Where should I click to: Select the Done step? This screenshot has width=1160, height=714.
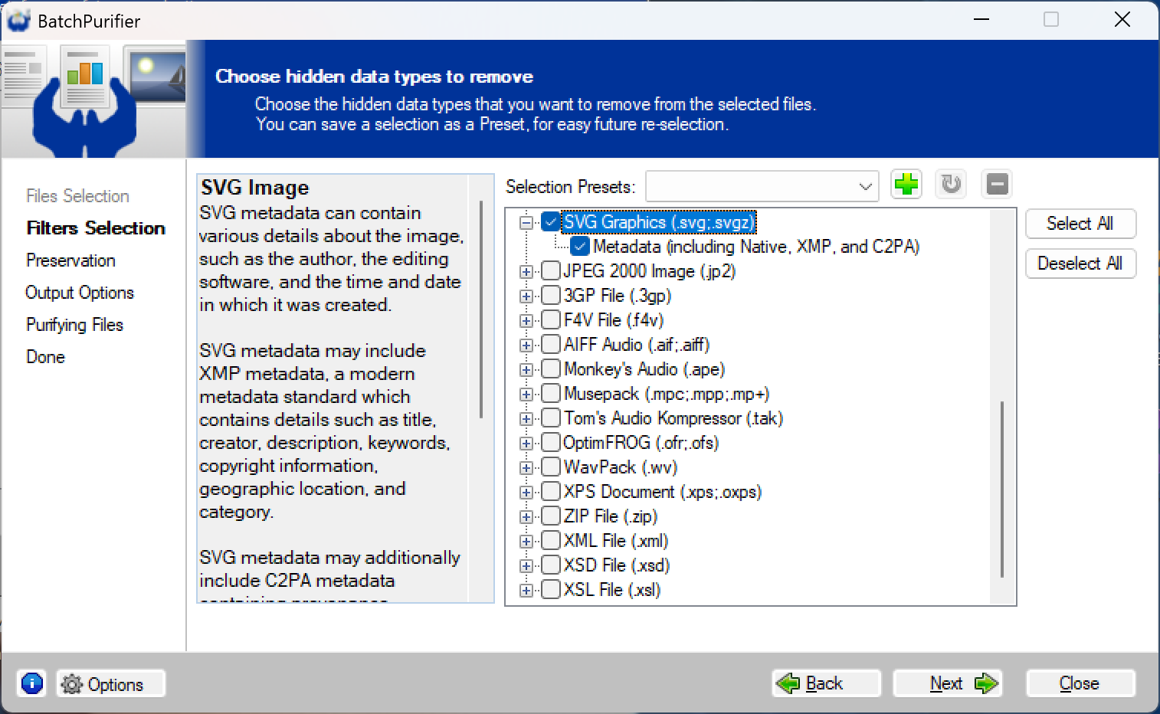[45, 357]
